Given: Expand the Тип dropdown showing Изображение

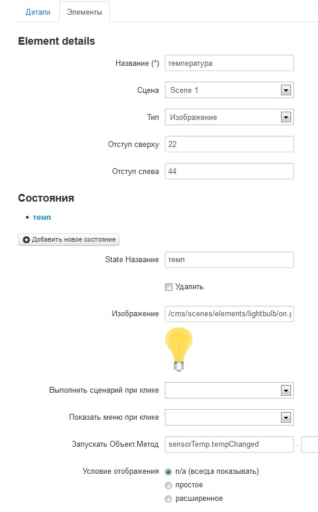Looking at the screenshot, I should coord(229,117).
